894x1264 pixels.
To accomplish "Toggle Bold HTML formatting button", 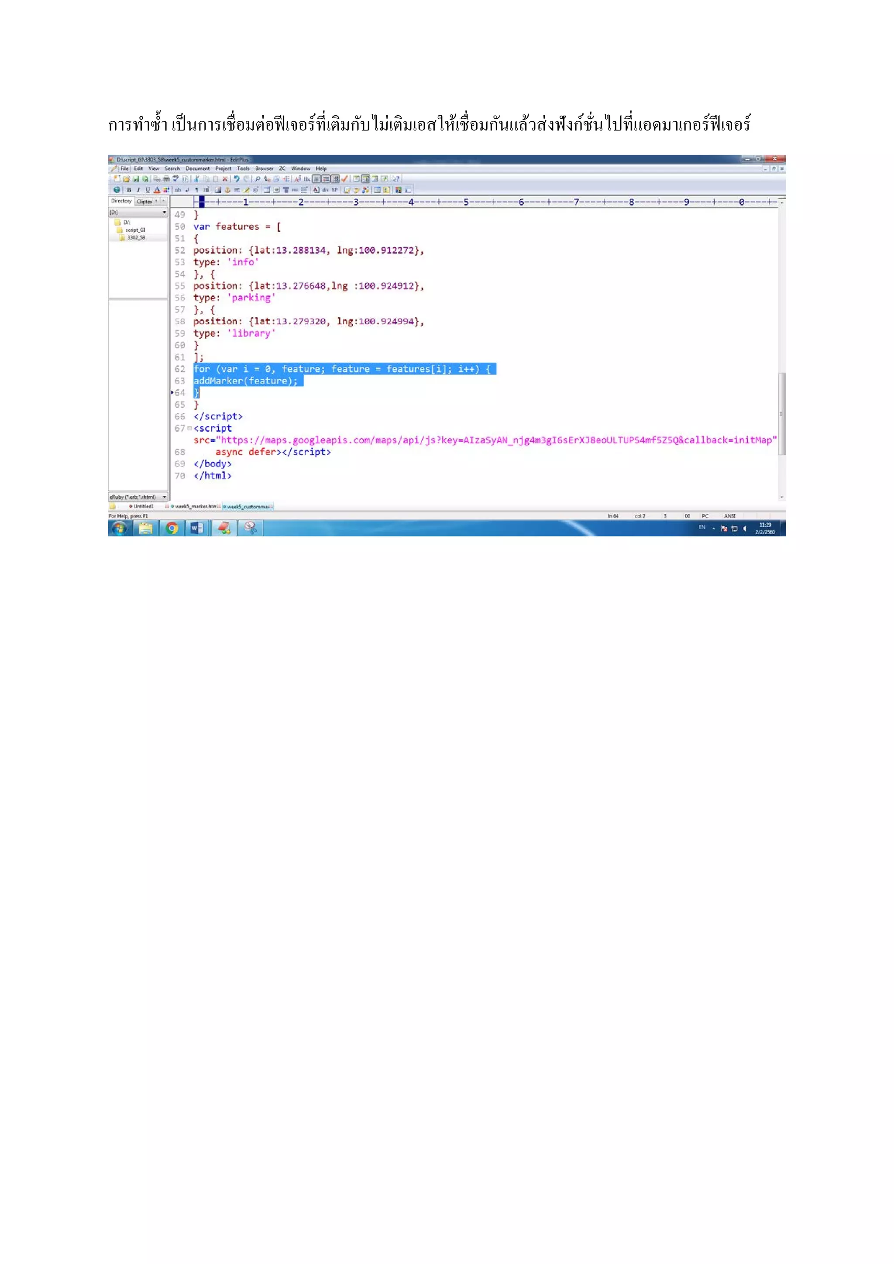I will tap(129, 190).
